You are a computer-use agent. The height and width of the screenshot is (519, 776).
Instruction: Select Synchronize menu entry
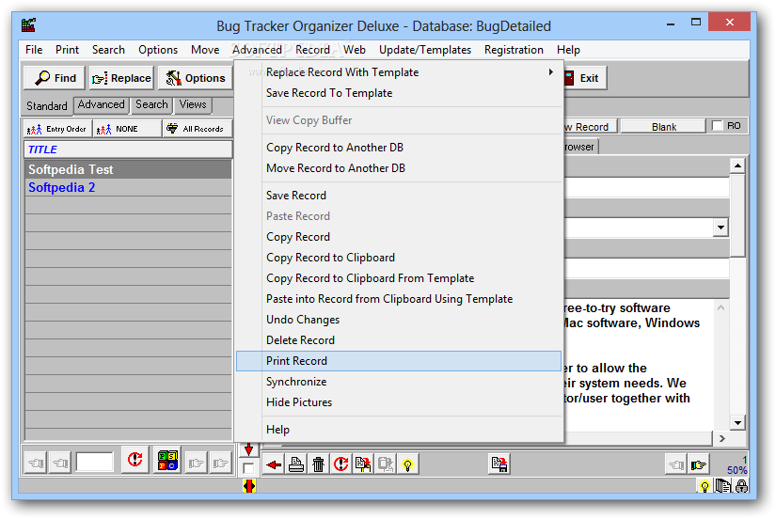[399, 382]
